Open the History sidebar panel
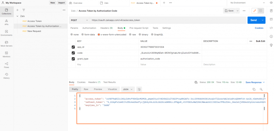 pyautogui.click(x=6, y=76)
